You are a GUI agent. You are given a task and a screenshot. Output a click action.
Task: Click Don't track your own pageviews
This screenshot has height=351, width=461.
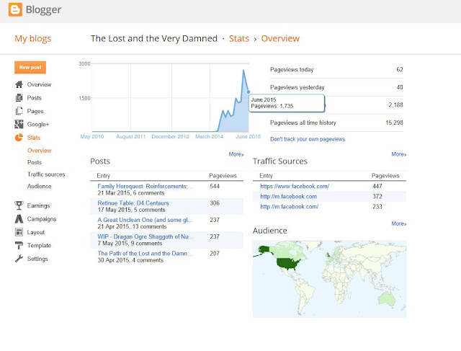pos(308,139)
